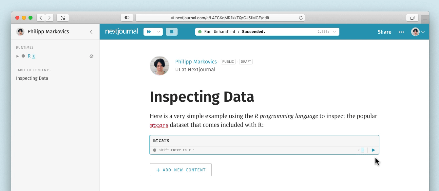
Task: Click the code cell's grey status dot
Action: [155, 150]
